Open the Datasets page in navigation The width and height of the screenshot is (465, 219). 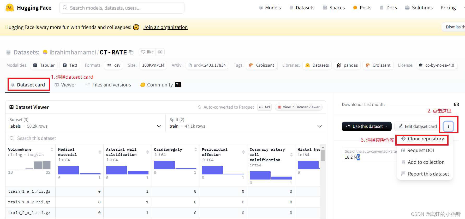tap(302, 8)
